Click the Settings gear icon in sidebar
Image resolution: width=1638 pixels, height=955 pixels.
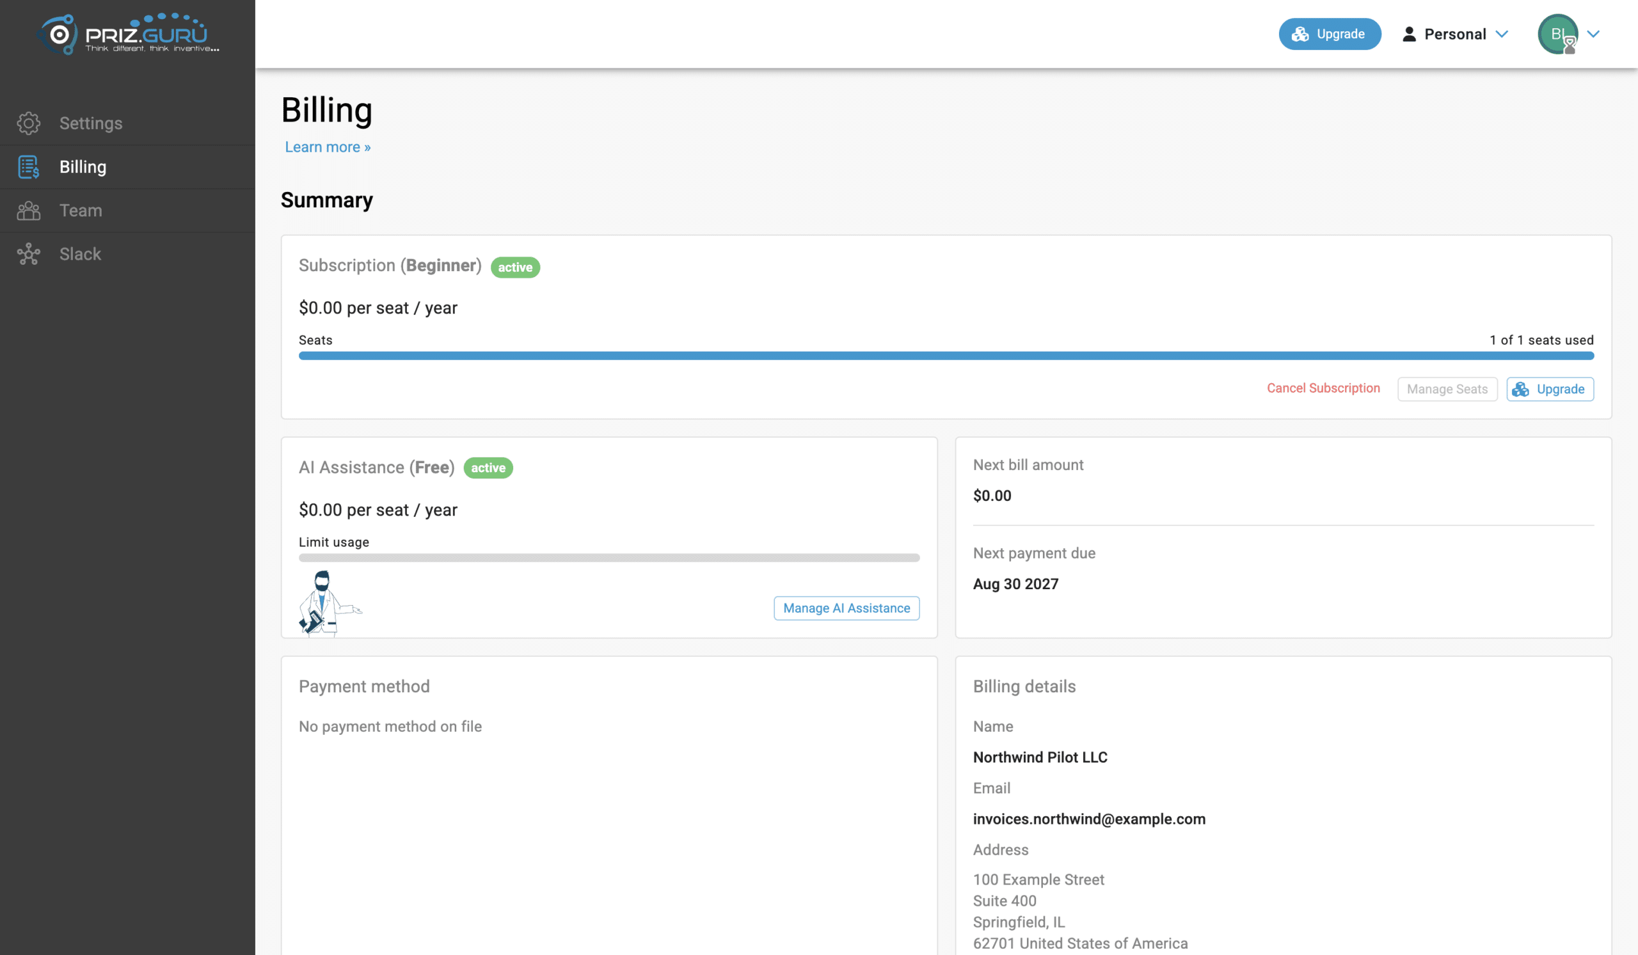coord(29,123)
